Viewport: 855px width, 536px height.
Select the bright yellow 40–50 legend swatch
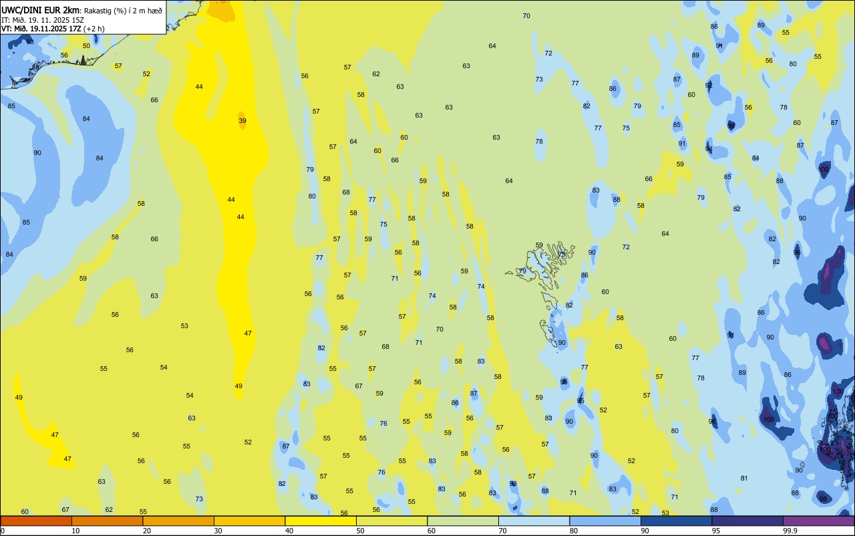[x=321, y=521]
